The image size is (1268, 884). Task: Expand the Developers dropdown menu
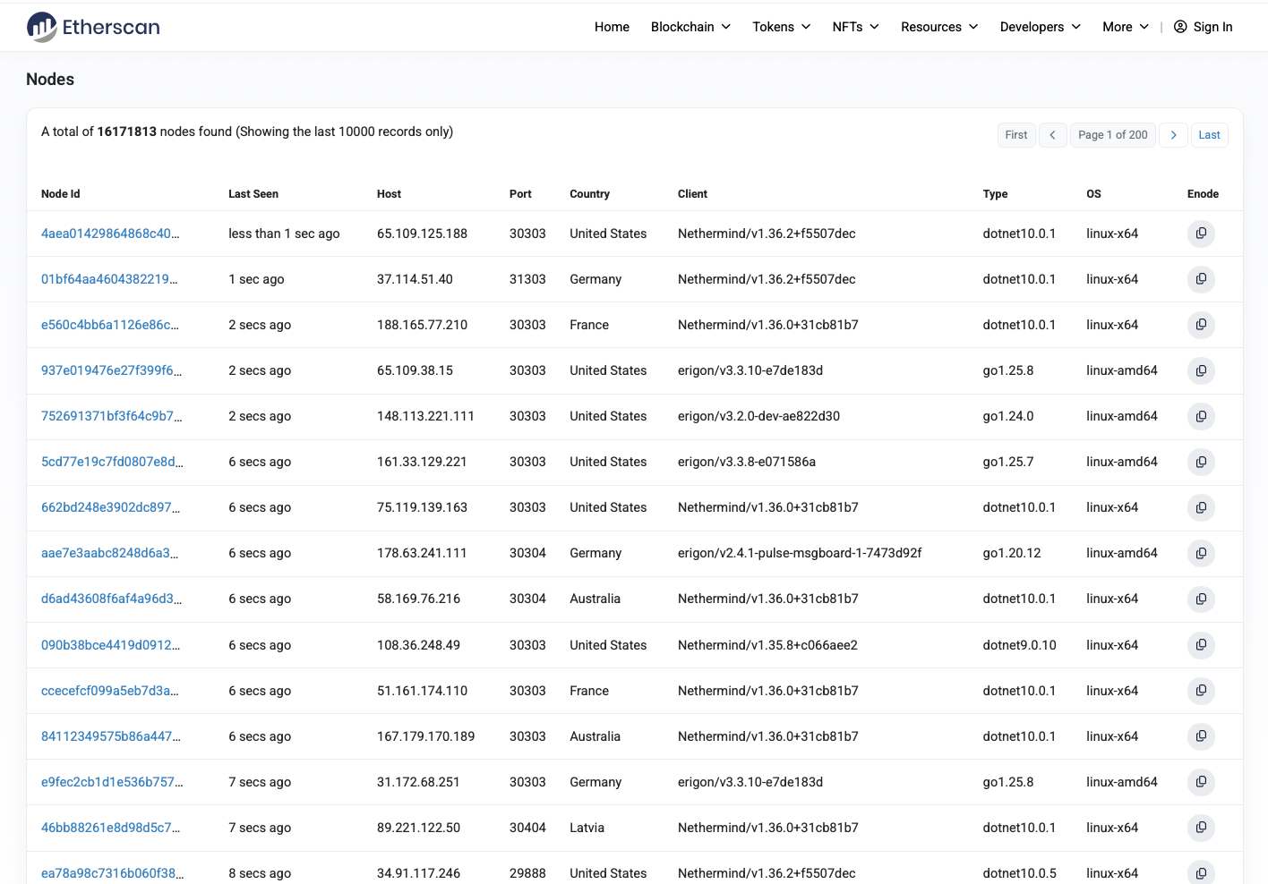(x=1041, y=27)
